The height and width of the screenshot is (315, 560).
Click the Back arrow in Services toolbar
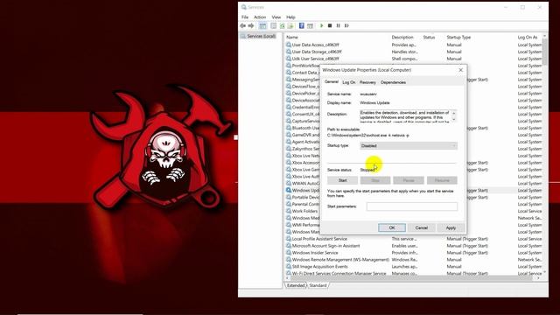coord(243,25)
